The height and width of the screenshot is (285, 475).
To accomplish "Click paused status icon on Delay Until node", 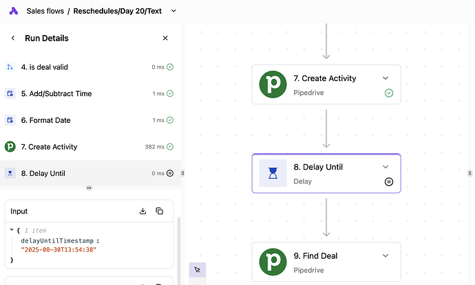I will point(389,182).
